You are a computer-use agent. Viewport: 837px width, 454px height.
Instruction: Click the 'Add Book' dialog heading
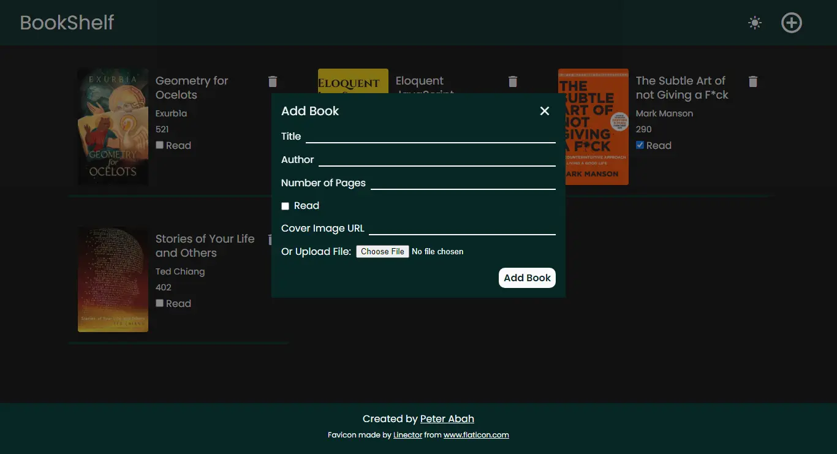[x=310, y=111]
